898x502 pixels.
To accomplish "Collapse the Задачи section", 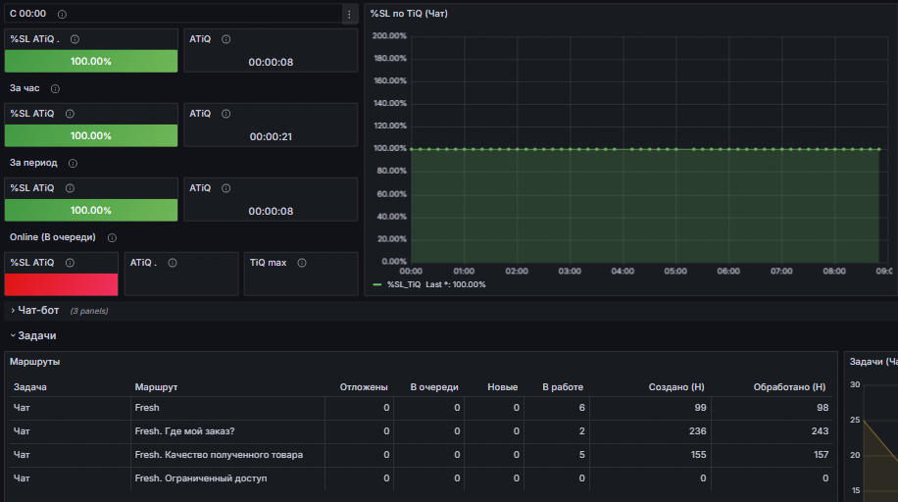I will [x=33, y=336].
